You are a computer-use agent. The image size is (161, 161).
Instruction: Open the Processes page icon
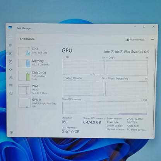(10, 46)
